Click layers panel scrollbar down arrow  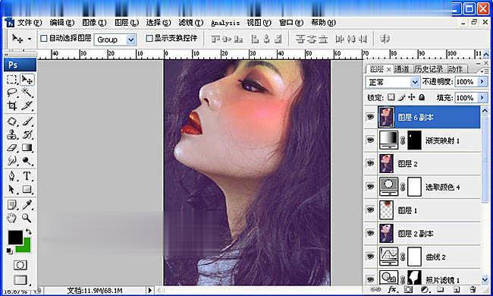485,279
